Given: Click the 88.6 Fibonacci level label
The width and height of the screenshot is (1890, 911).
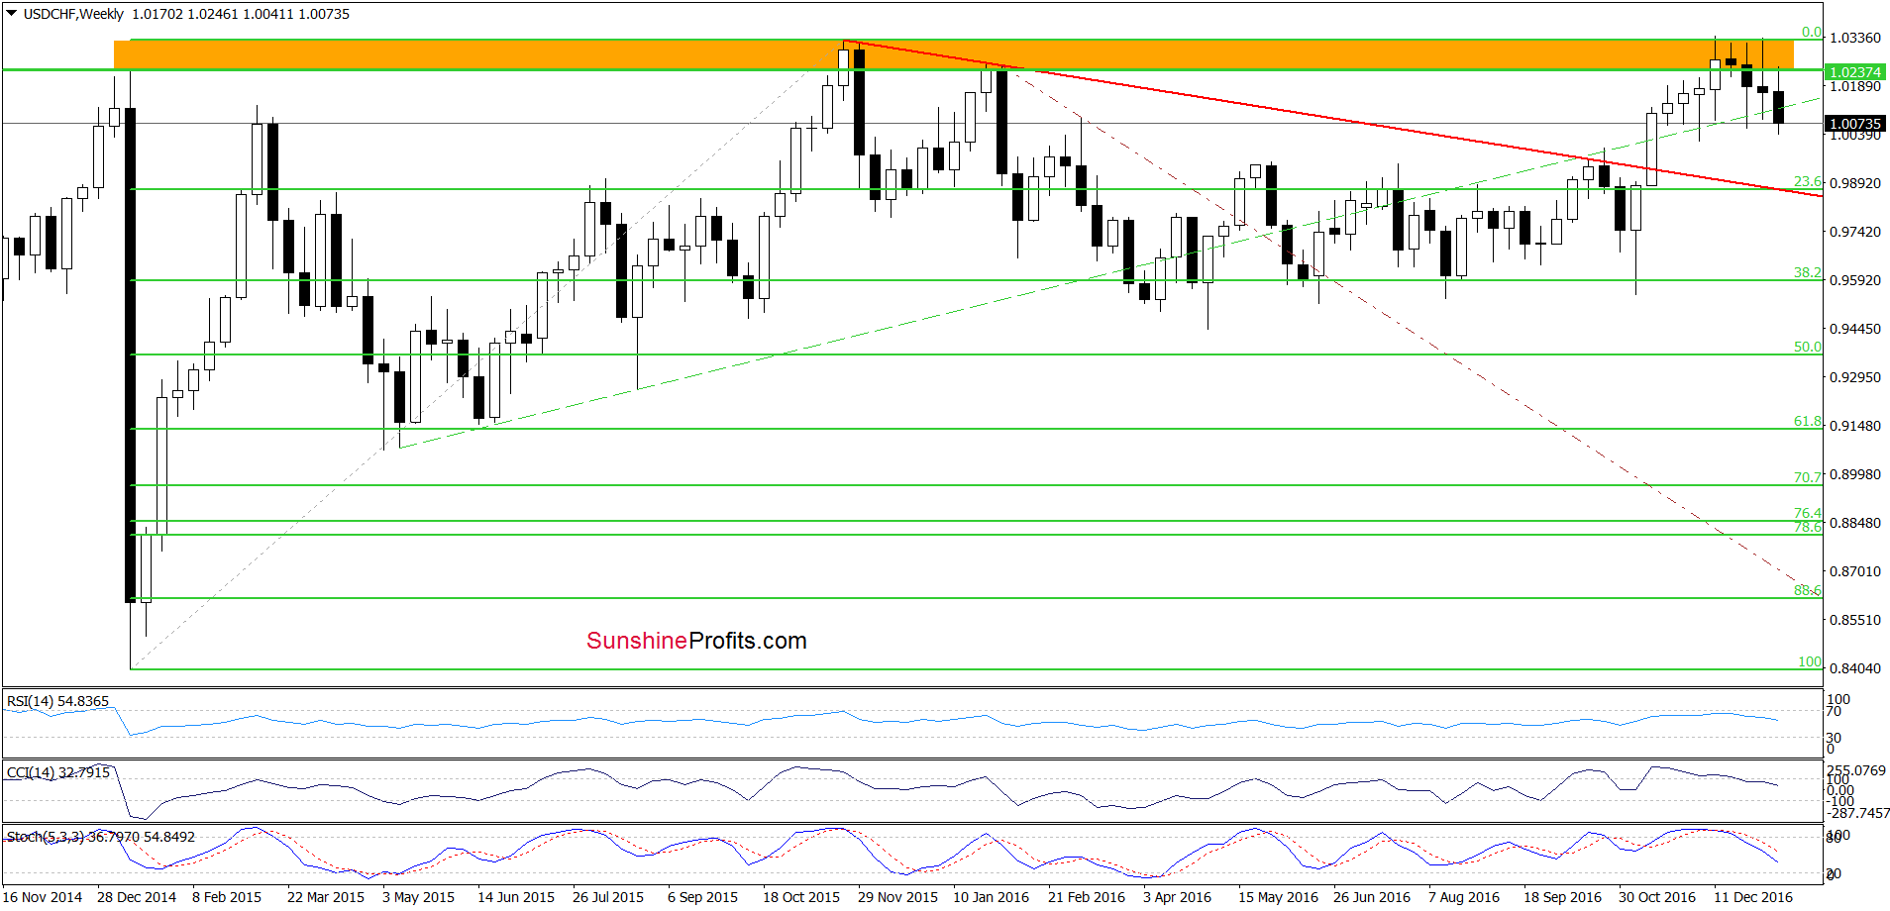Looking at the screenshot, I should coord(1807,590).
